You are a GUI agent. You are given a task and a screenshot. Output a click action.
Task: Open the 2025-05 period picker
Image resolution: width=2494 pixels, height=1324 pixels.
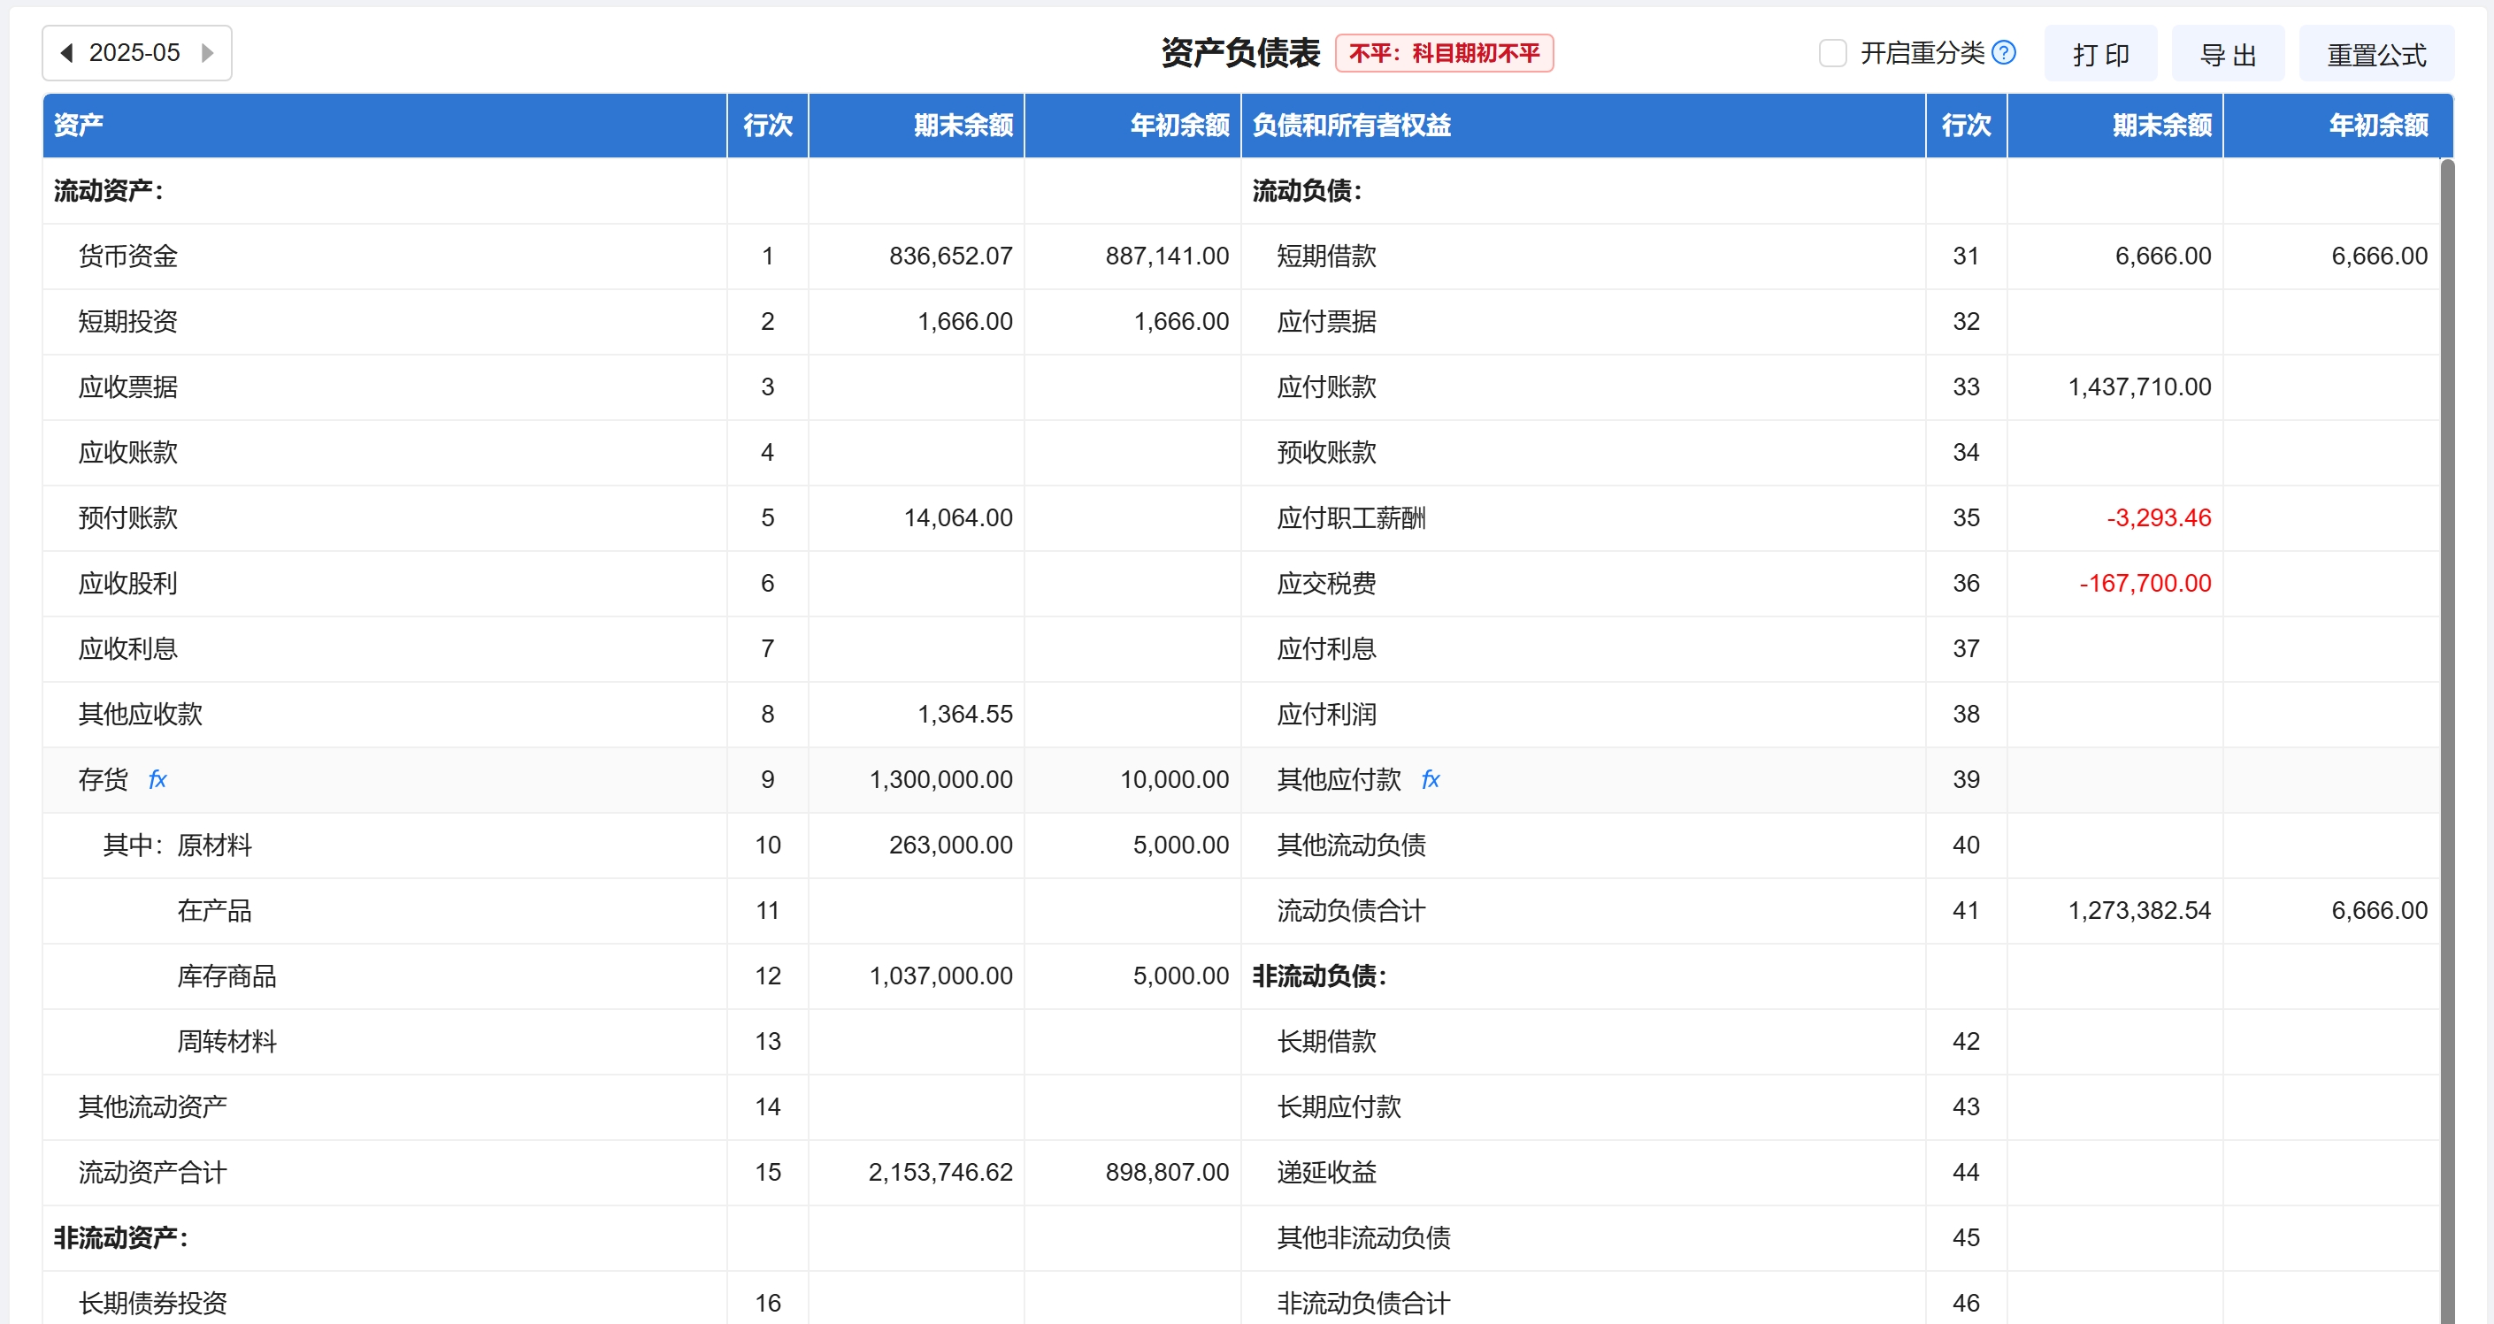(134, 52)
